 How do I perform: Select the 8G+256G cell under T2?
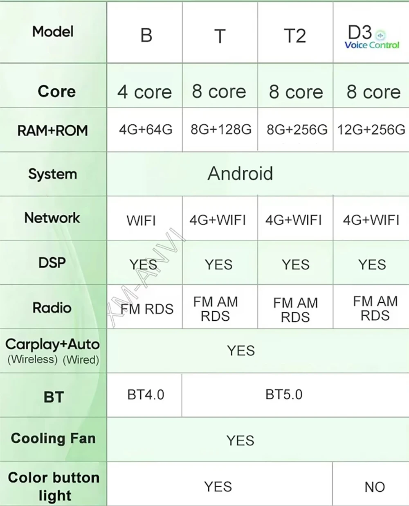tap(297, 130)
